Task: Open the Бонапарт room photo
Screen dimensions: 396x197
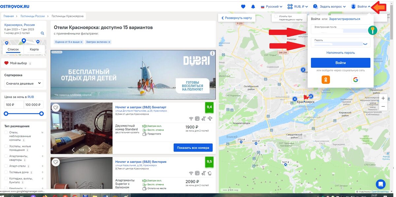Action: coord(82,128)
